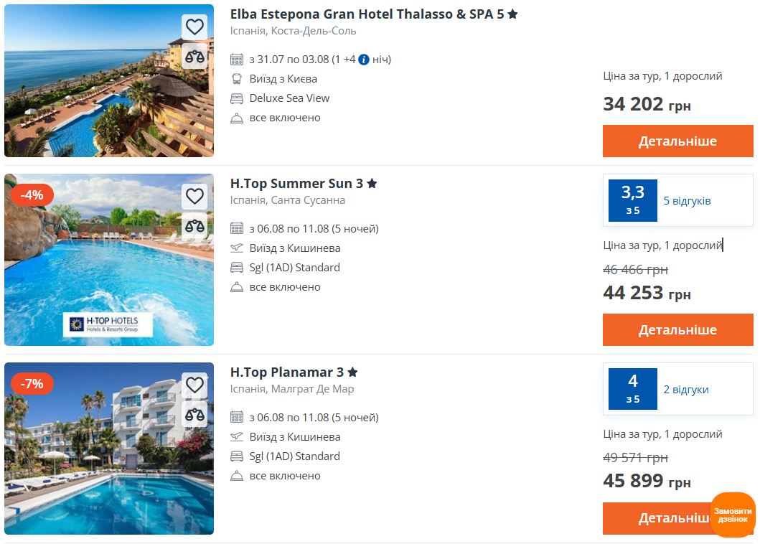This screenshot has width=760, height=544.
Task: Open H.Top Planamar 3 title link
Action: pyautogui.click(x=287, y=372)
